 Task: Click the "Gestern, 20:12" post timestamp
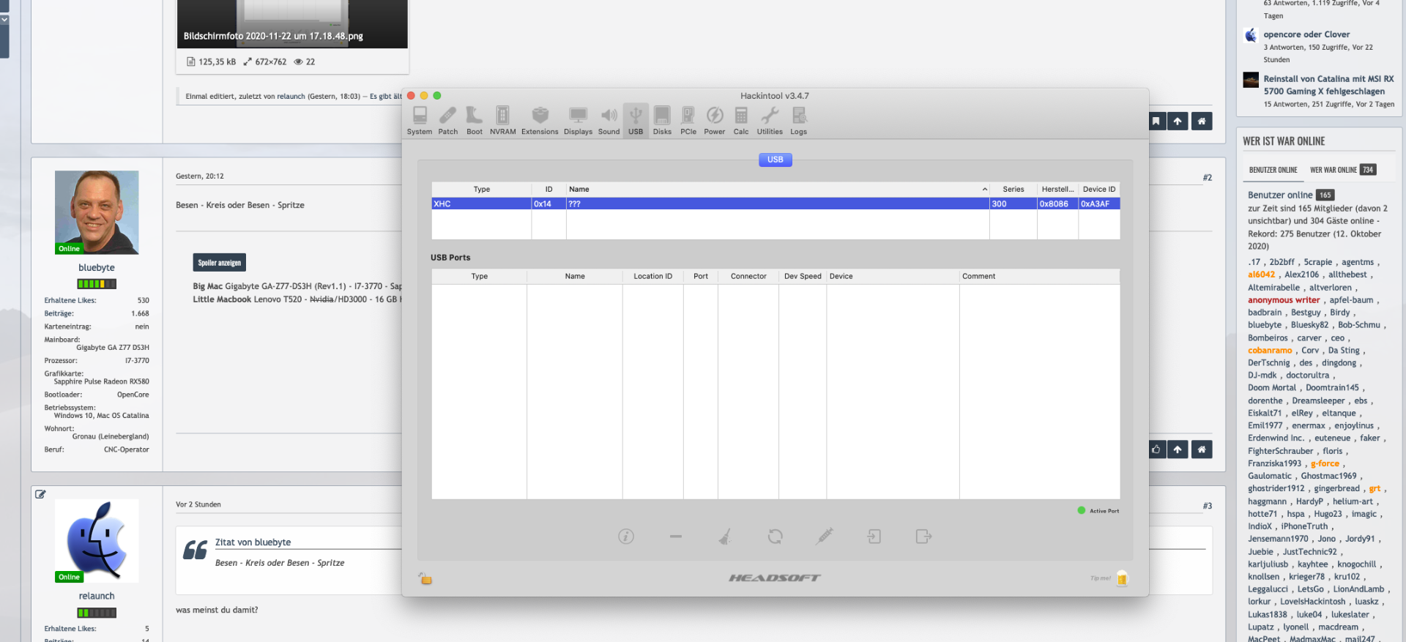200,176
